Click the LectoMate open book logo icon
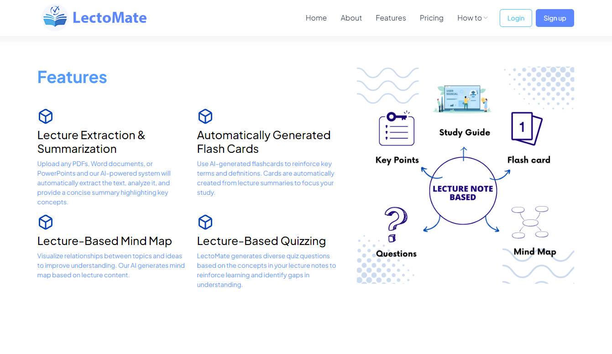The height and width of the screenshot is (354, 612). pos(54,17)
